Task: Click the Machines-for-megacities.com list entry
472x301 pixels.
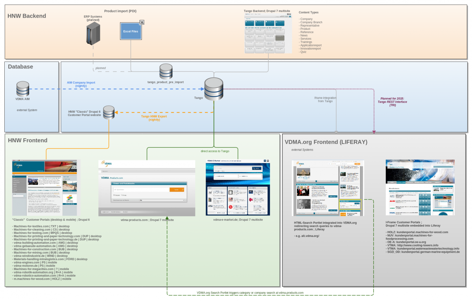Action: 41,269
